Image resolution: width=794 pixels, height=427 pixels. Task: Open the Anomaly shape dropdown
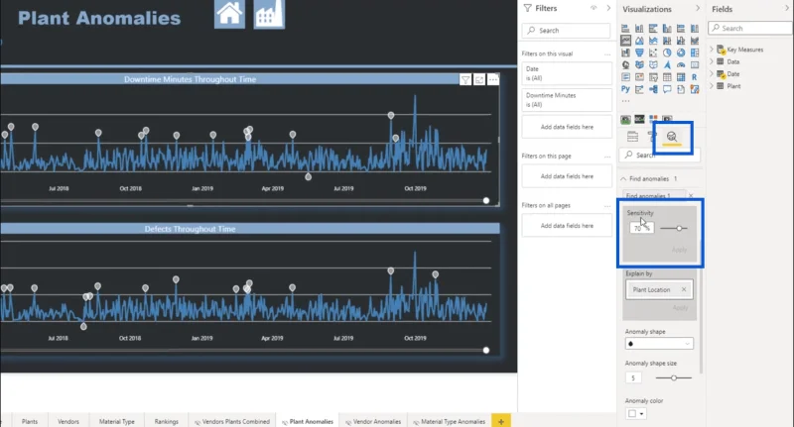click(659, 344)
